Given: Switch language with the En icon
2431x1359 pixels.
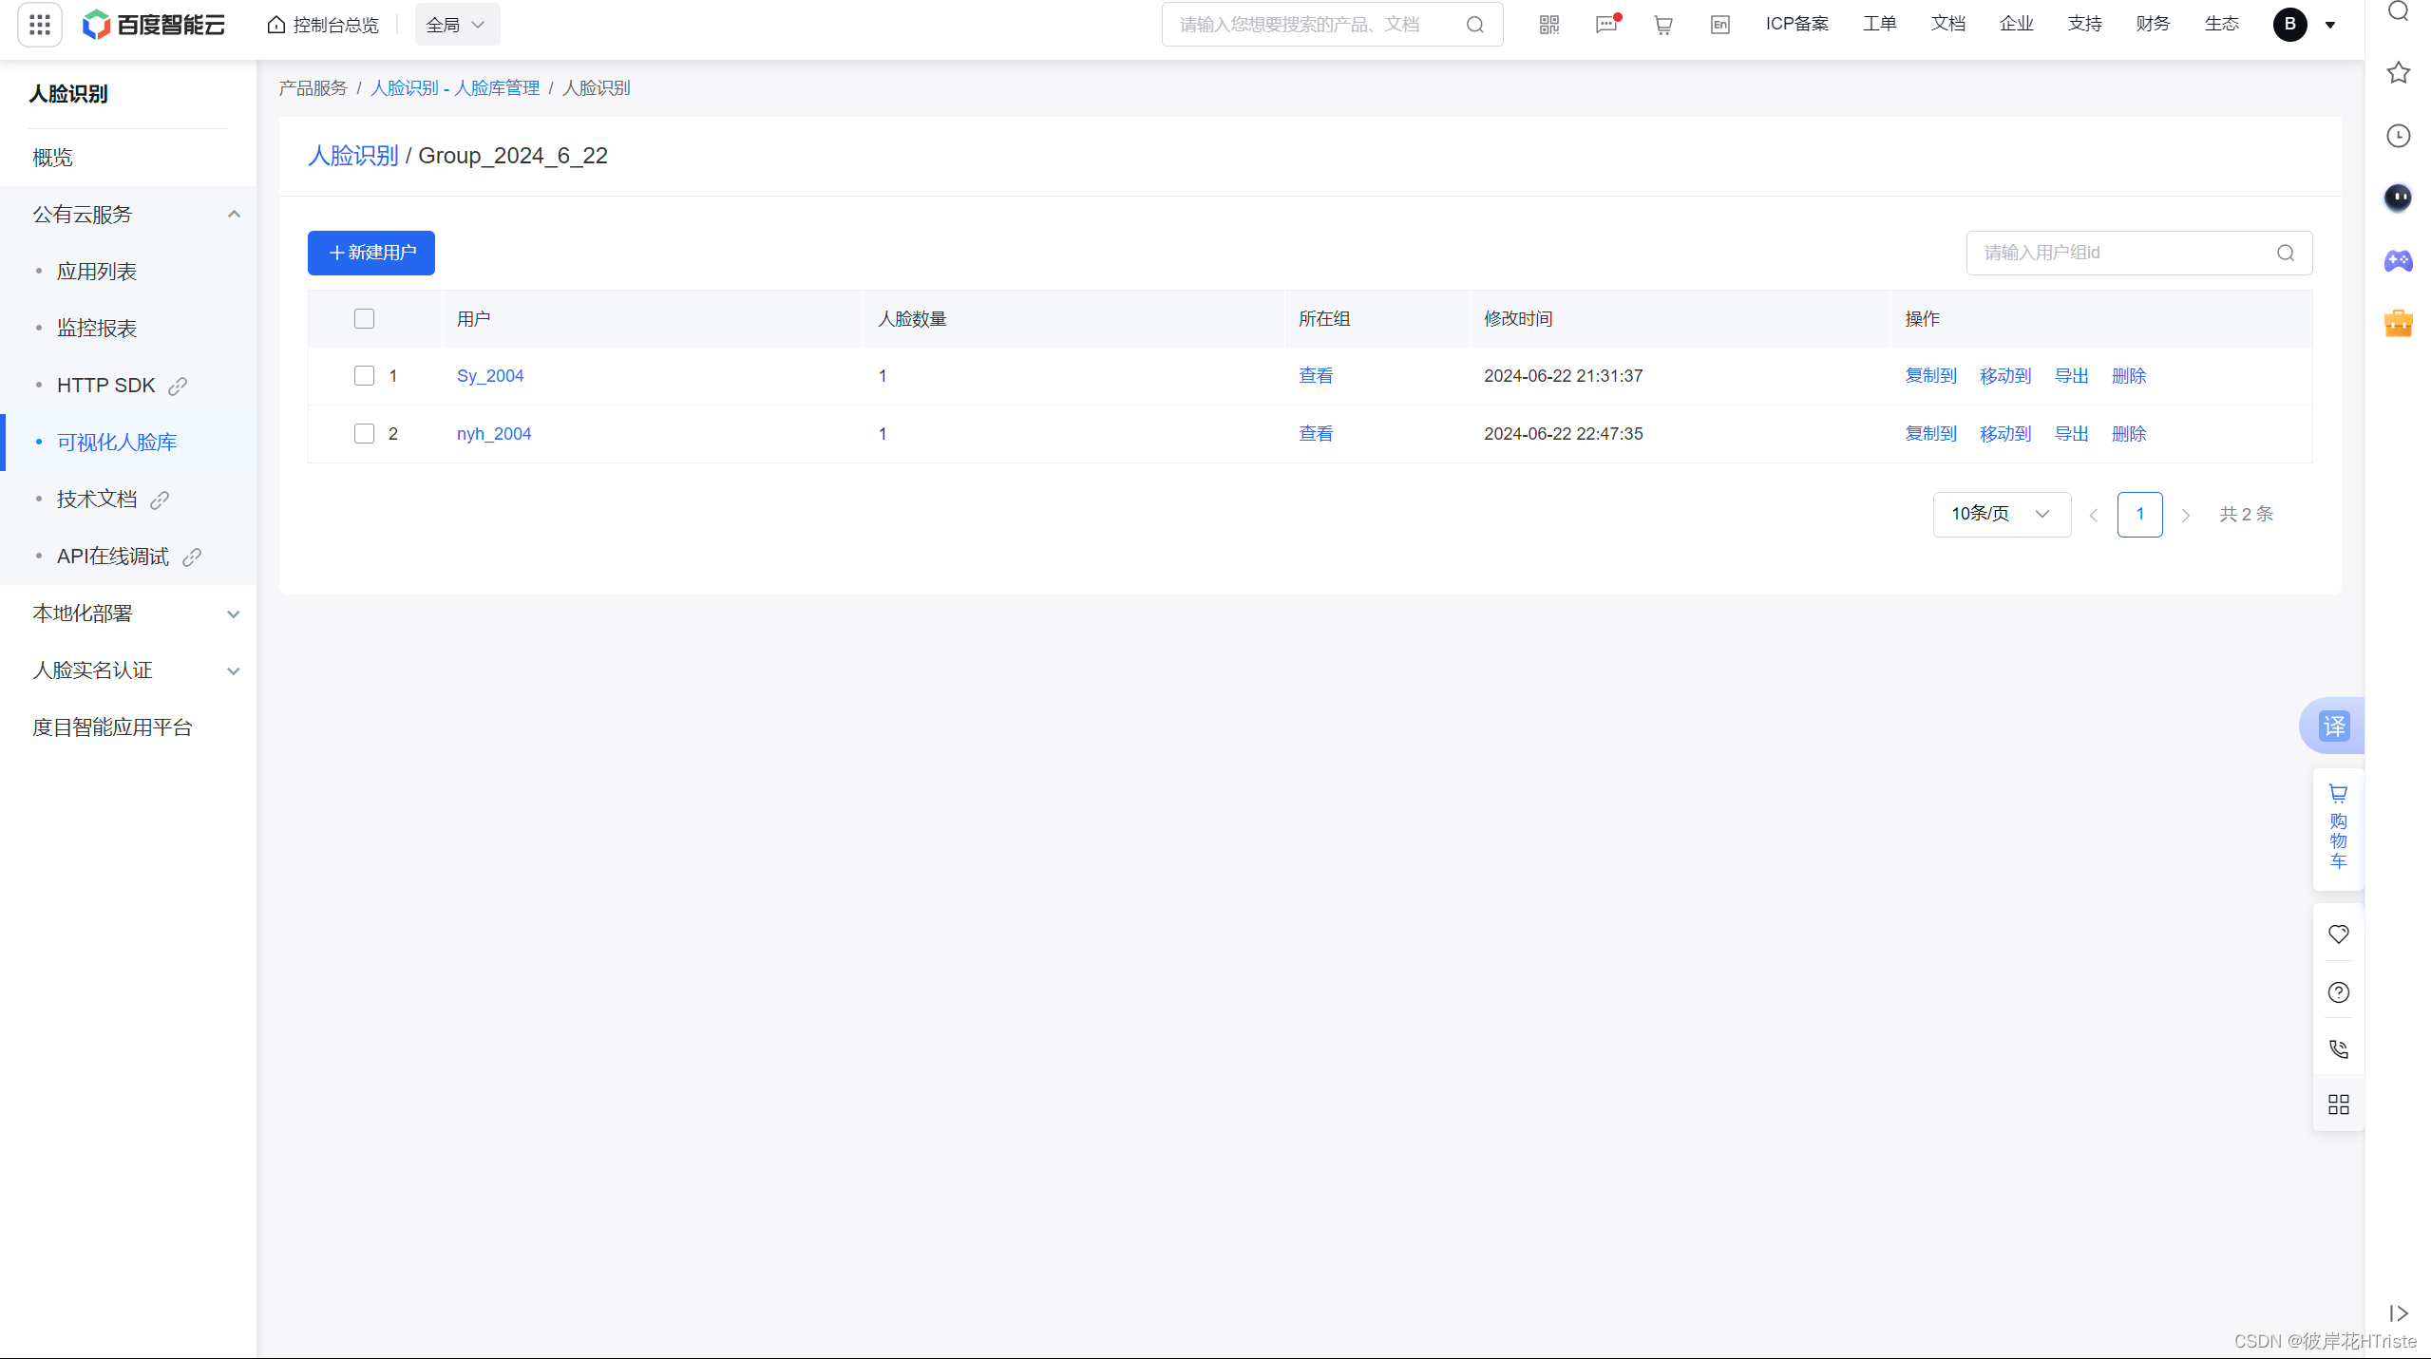Looking at the screenshot, I should coord(1720,25).
